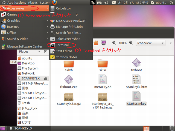Open the Accessories submenu

click(x=25, y=8)
